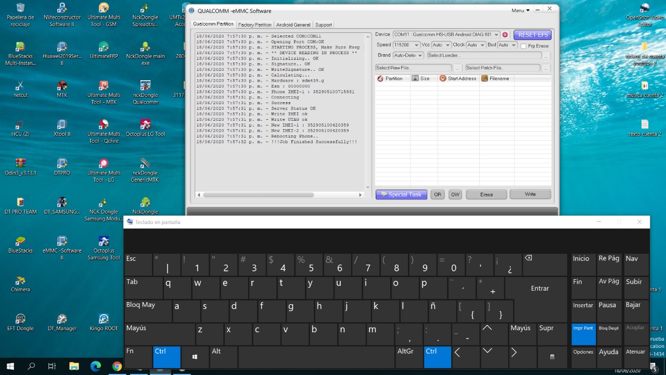Select the Odin3_v3.13.1 desktop icon
Viewport: 666px width, 375px height.
point(20,167)
